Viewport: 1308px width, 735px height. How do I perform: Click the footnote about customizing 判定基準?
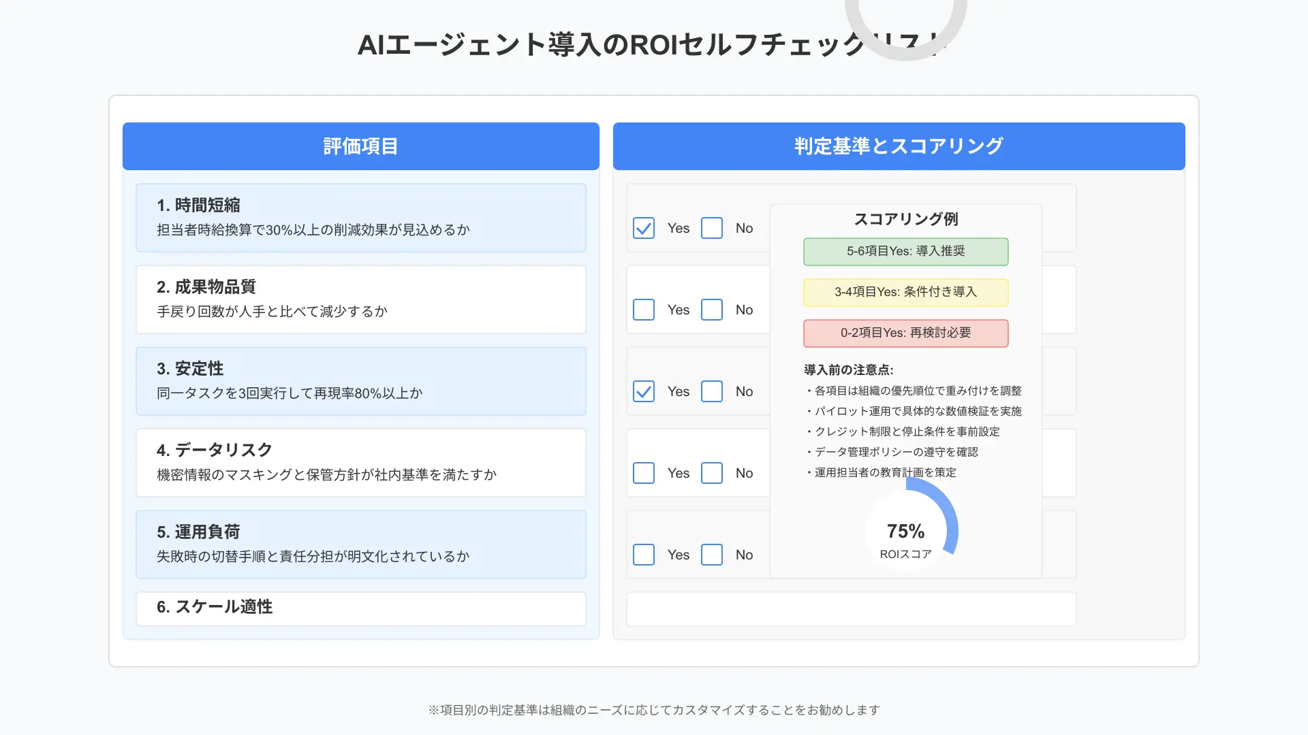tap(654, 710)
